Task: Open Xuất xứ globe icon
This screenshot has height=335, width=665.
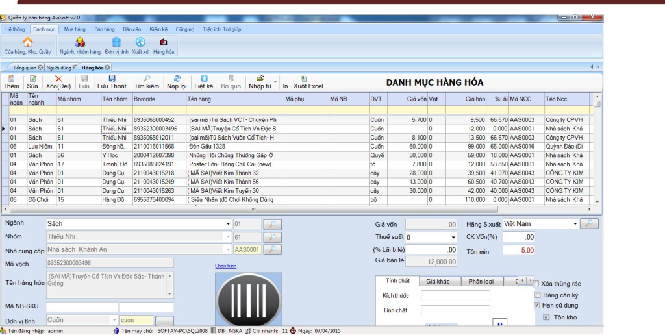Action: point(140,43)
